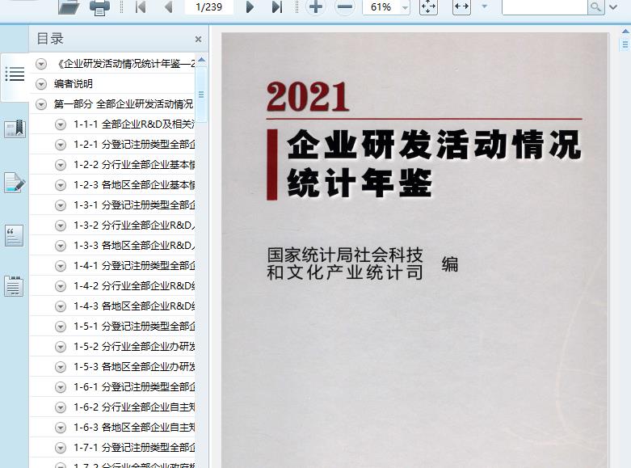Open the fit-width options dropdown arrow
Image resolution: width=631 pixels, height=468 pixels.
tap(485, 6)
